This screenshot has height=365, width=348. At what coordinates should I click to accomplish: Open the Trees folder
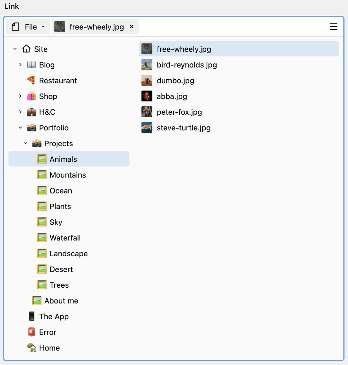click(69, 285)
